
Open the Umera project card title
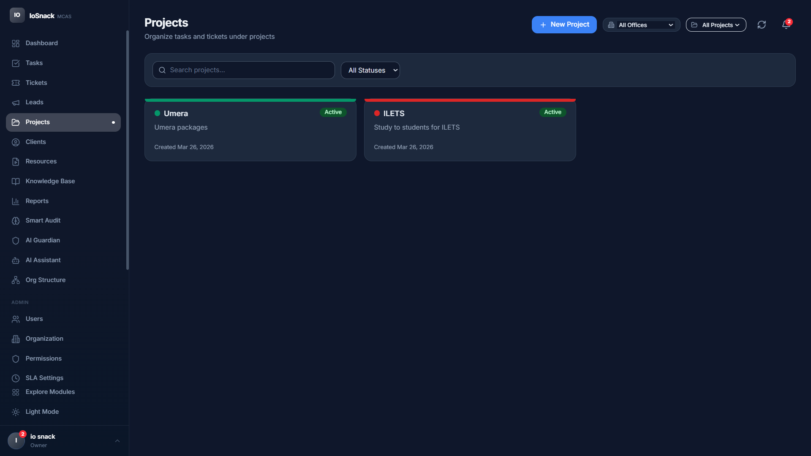pyautogui.click(x=176, y=114)
